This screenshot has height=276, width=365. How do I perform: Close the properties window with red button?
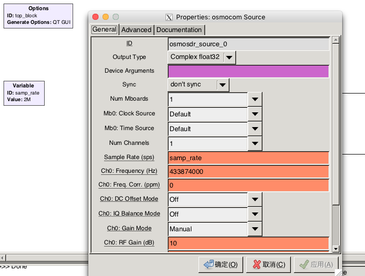95,17
